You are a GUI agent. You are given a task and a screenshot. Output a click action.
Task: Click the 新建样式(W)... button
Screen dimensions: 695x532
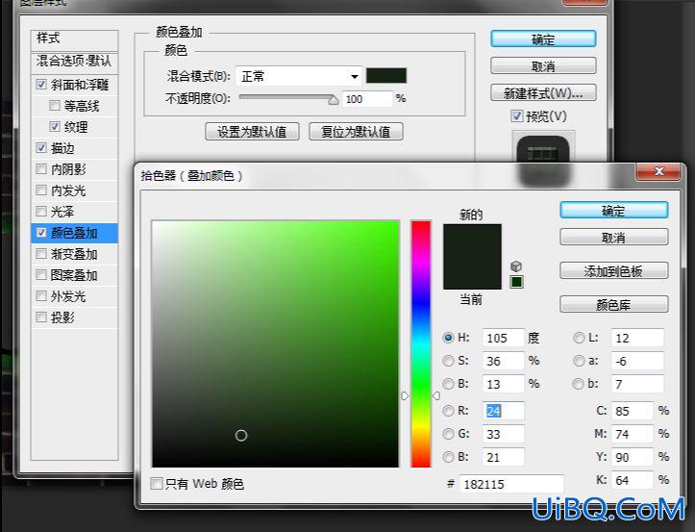tap(543, 92)
